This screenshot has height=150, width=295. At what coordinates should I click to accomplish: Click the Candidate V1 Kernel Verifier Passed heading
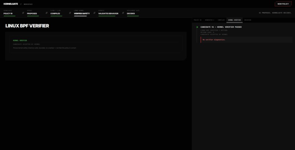click(221, 27)
